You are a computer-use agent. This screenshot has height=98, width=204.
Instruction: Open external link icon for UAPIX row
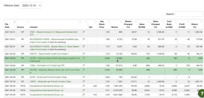point(84,81)
